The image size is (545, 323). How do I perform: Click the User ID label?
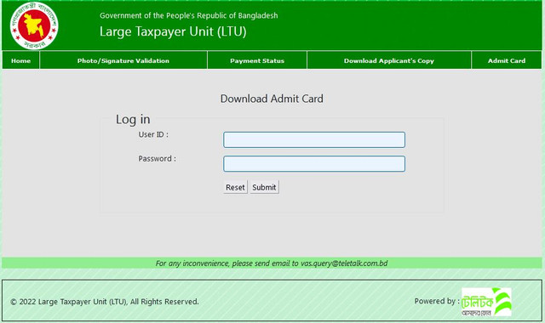click(153, 134)
